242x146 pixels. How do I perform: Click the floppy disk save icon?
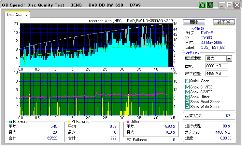coord(209,5)
